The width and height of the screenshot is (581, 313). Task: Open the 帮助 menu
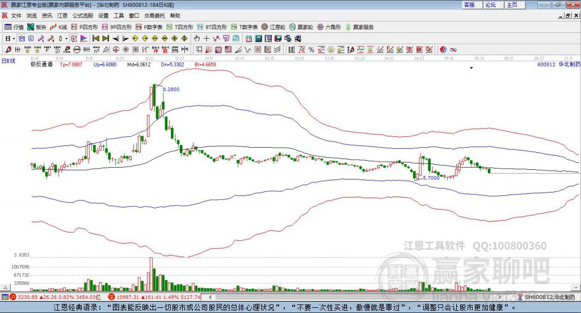(x=175, y=15)
